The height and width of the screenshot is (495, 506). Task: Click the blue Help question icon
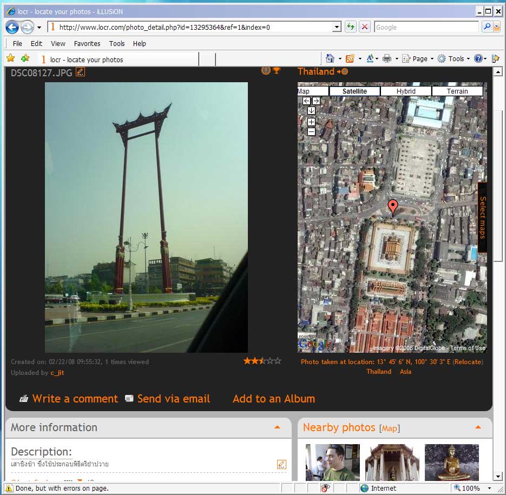click(478, 58)
